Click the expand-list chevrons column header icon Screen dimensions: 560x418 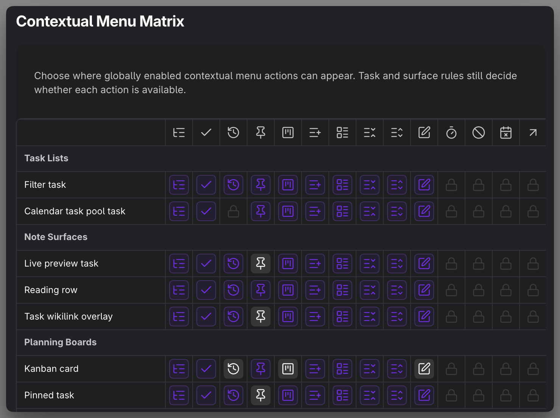tap(397, 133)
